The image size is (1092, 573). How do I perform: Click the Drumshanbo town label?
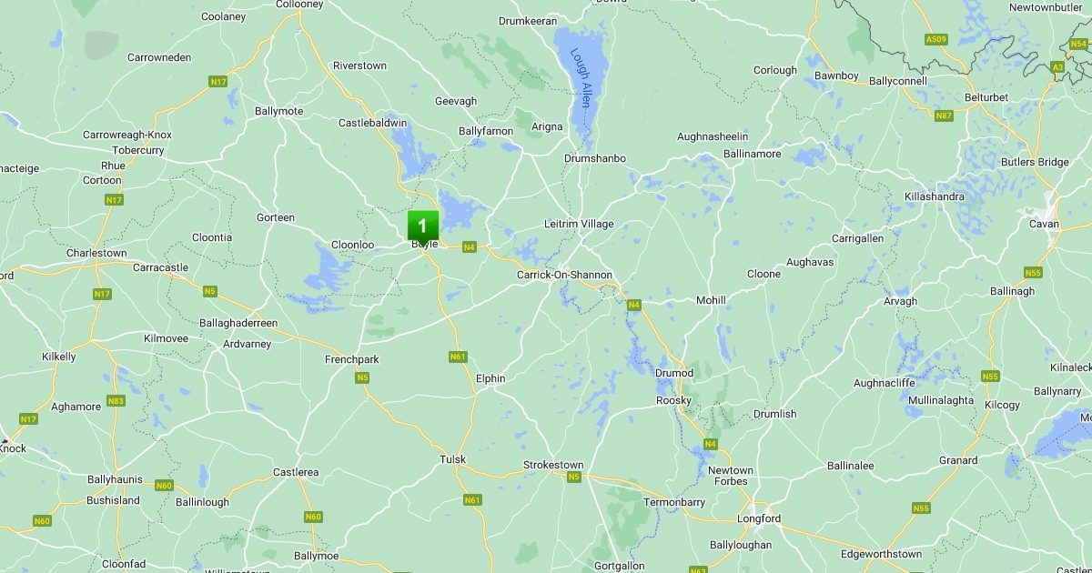(x=595, y=158)
